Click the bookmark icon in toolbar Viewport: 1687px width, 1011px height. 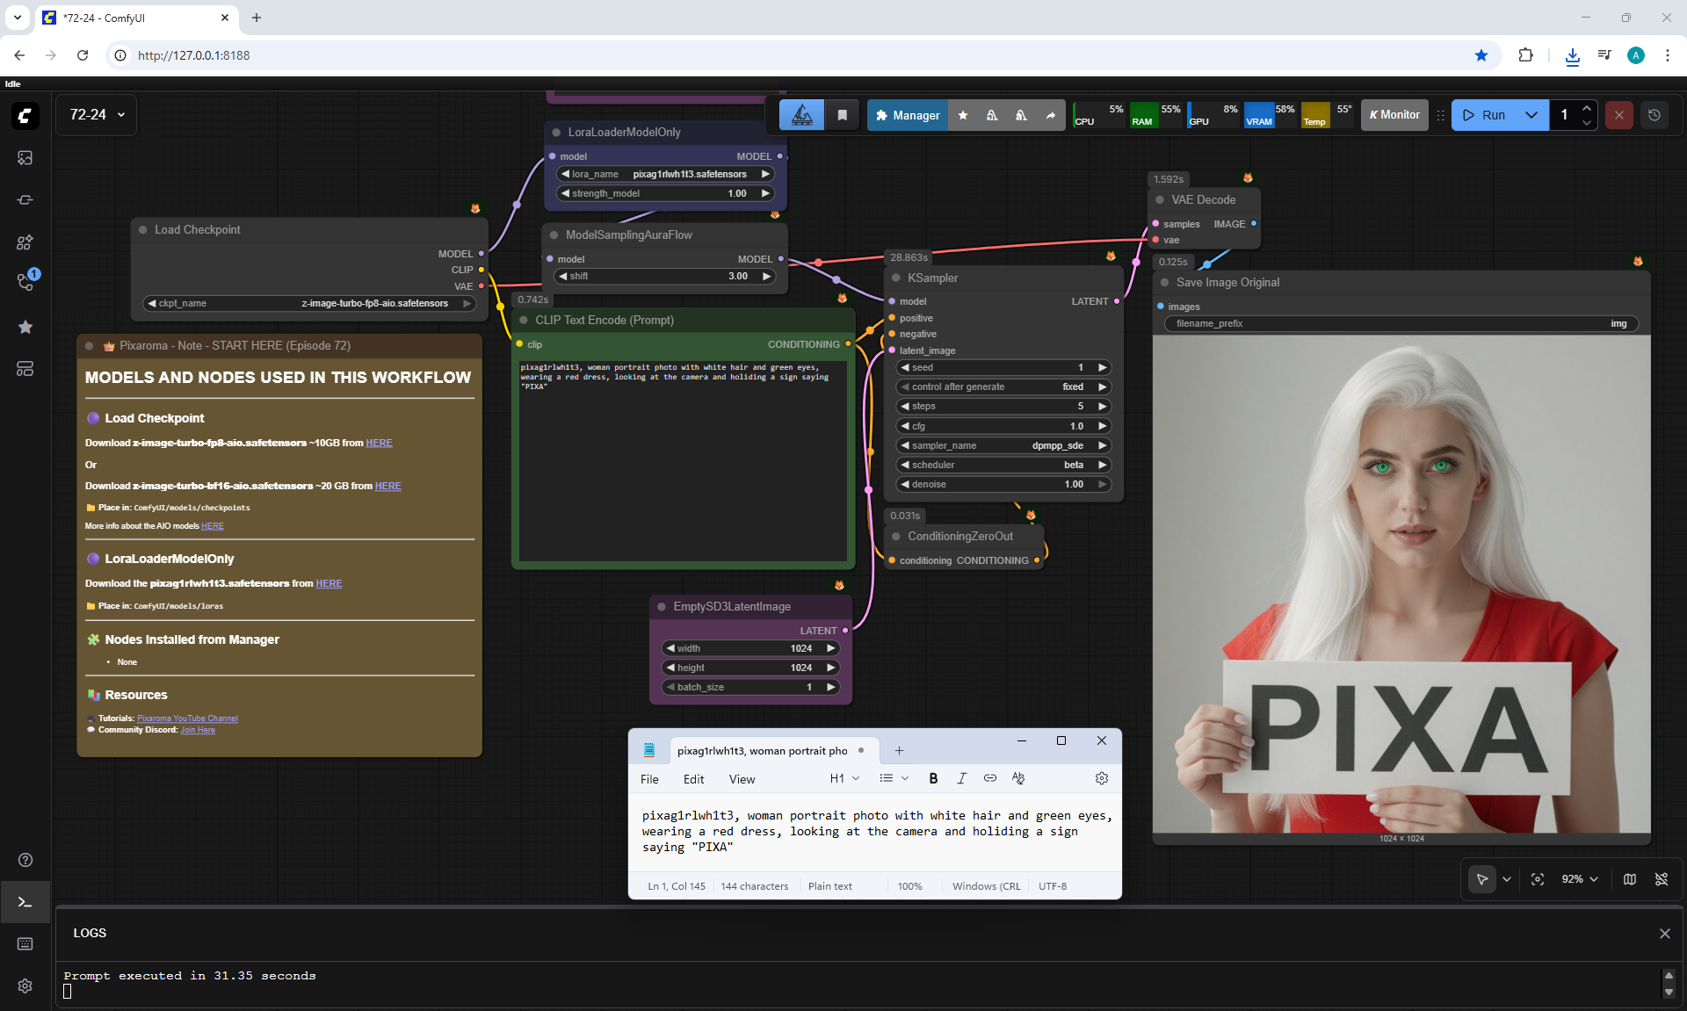842,115
